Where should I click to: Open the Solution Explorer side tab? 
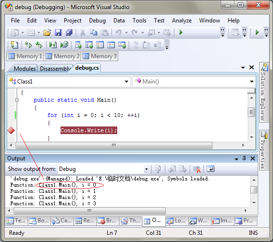pos(264,92)
